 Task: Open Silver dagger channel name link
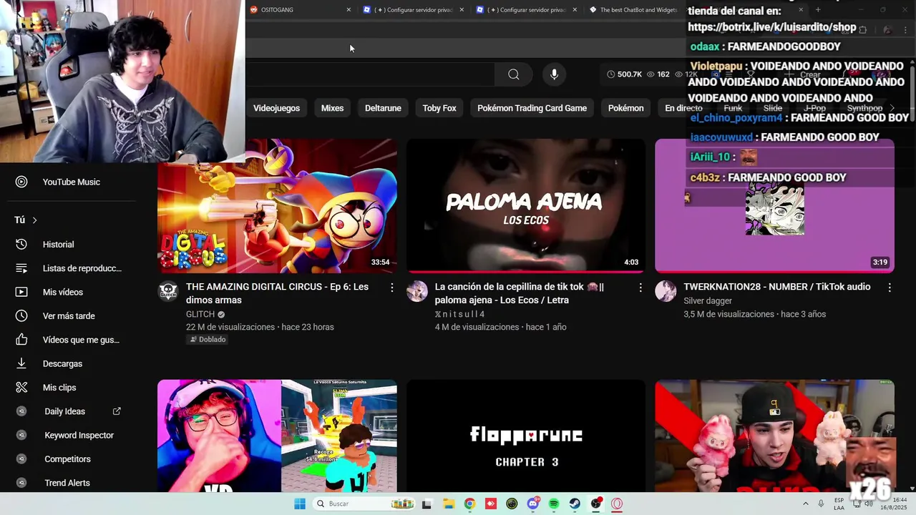click(x=708, y=301)
